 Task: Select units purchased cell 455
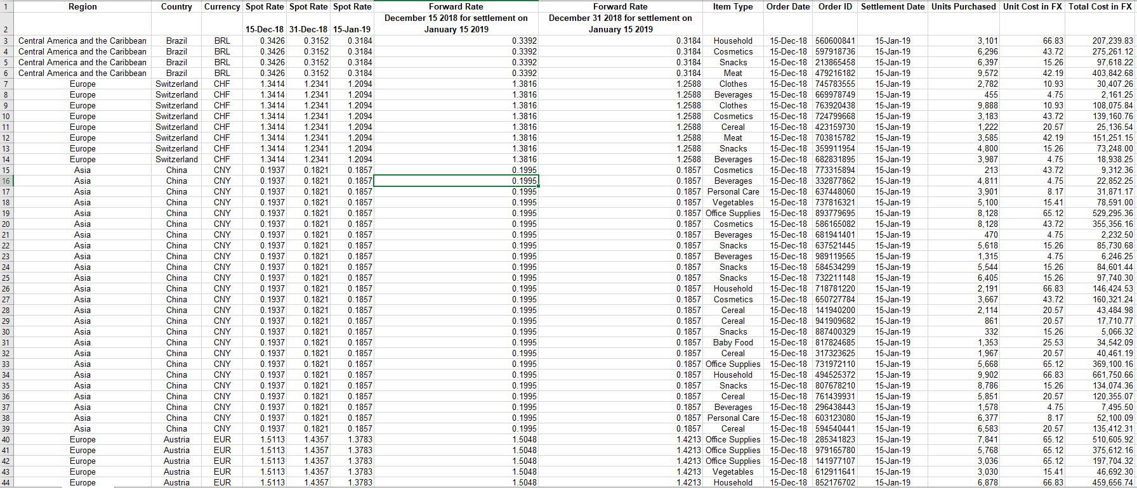click(x=964, y=95)
